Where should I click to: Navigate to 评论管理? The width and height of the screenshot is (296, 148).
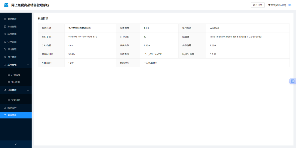[x=16, y=49]
